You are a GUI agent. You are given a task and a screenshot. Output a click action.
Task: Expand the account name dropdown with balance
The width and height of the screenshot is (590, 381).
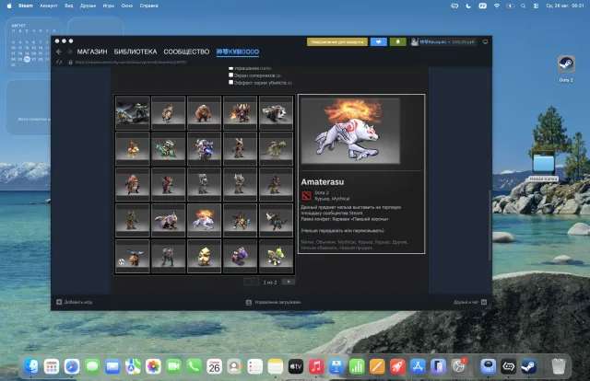[447, 41]
